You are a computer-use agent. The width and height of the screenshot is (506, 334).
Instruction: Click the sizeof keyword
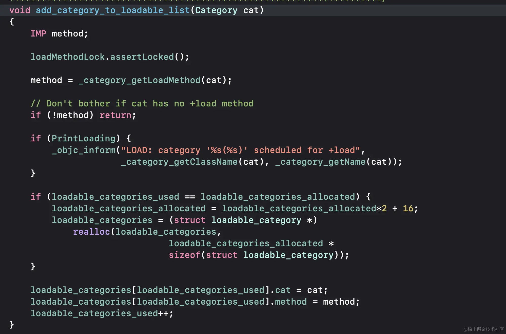[184, 255]
